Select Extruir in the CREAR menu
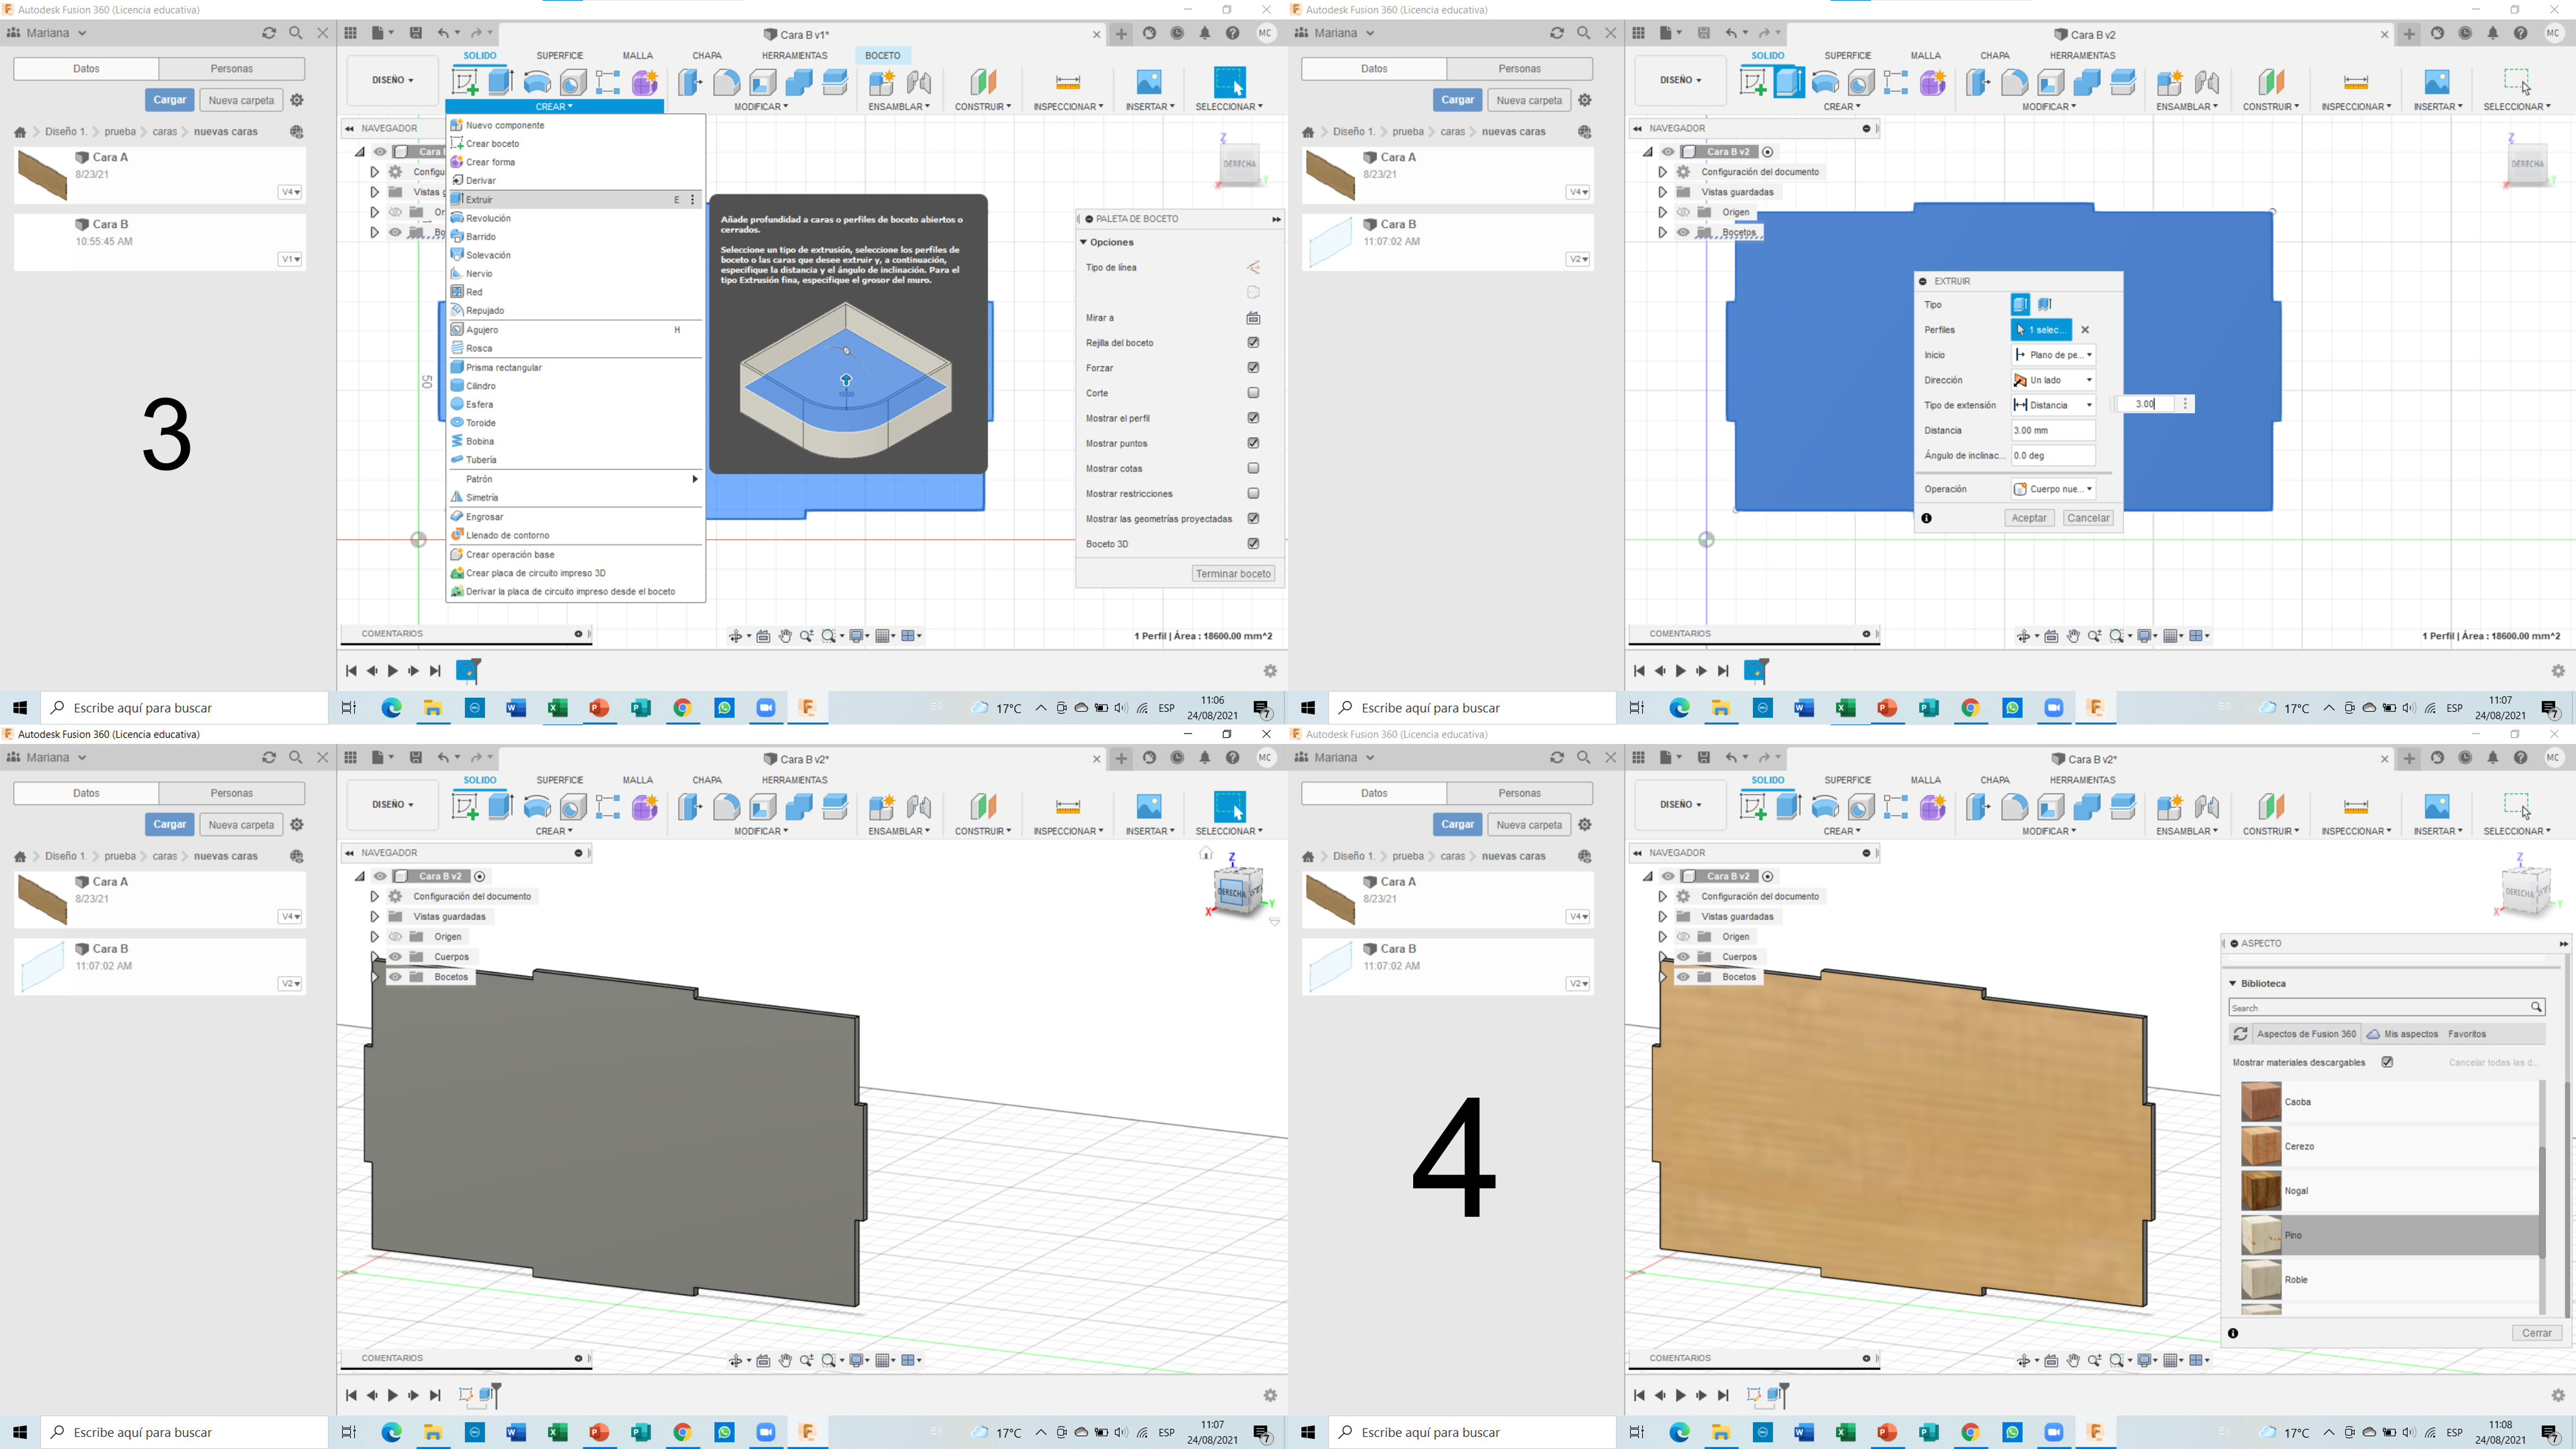 tap(480, 199)
